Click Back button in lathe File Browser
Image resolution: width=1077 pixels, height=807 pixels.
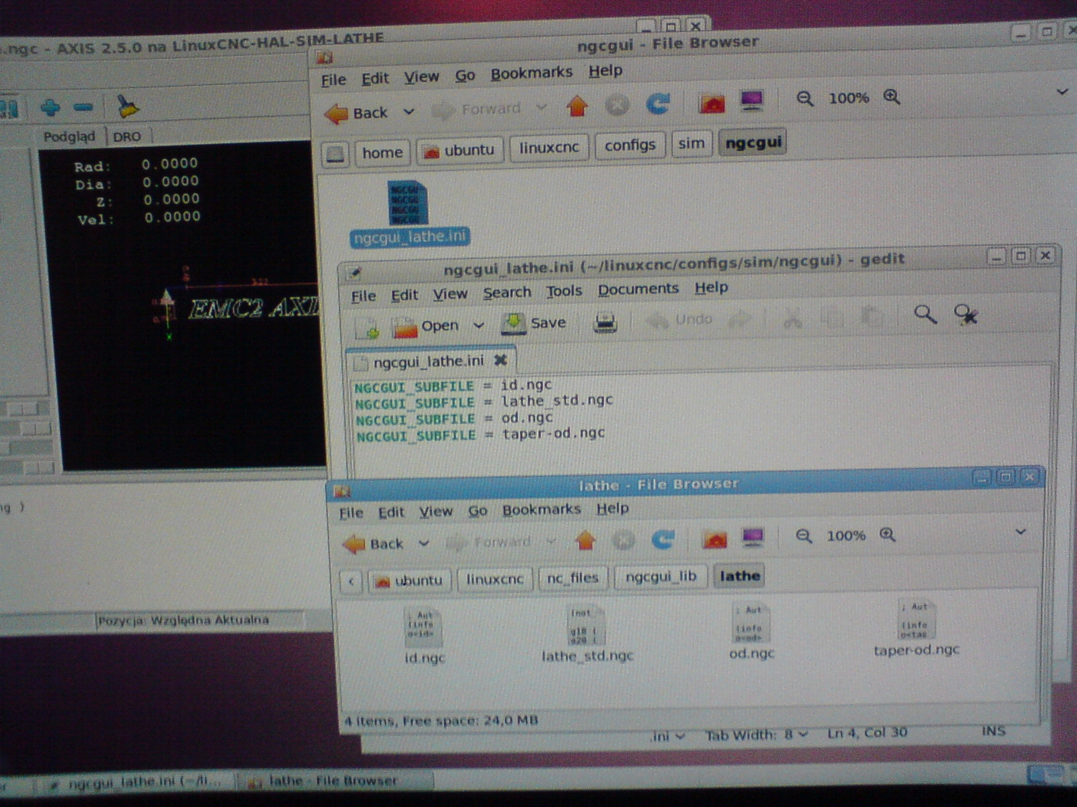374,544
